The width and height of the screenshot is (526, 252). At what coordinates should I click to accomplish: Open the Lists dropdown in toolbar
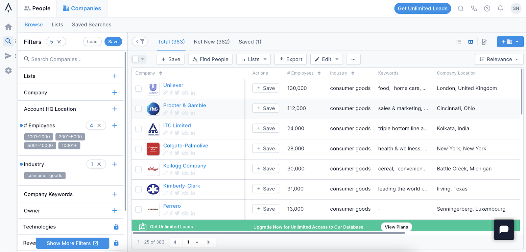253,59
